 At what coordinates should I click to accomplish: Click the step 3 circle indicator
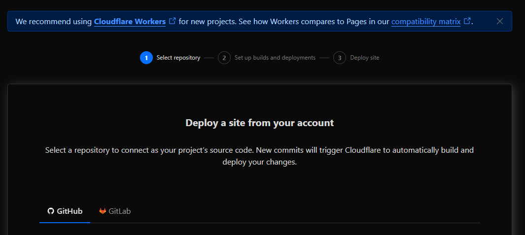click(339, 58)
